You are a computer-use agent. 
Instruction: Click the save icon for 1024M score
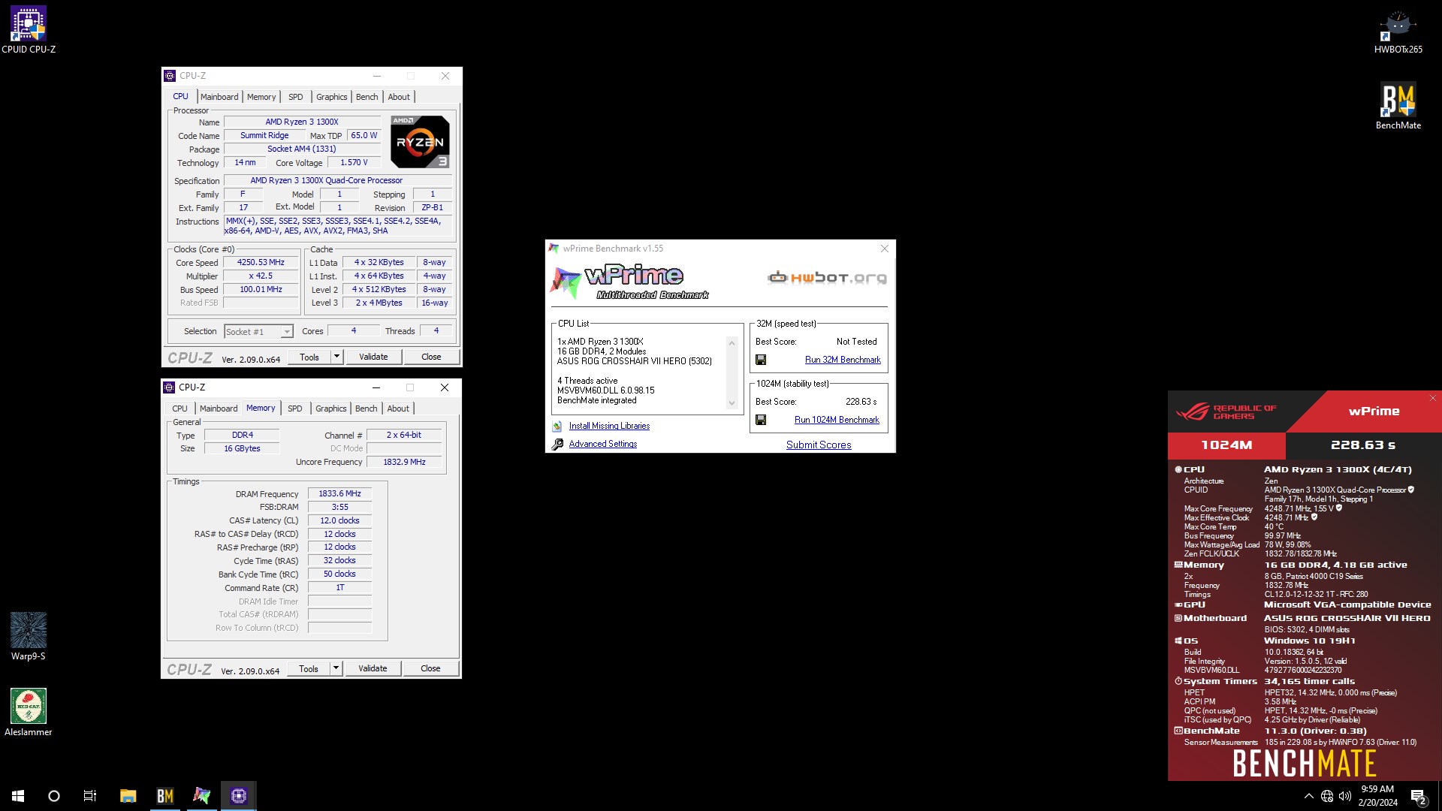(761, 420)
